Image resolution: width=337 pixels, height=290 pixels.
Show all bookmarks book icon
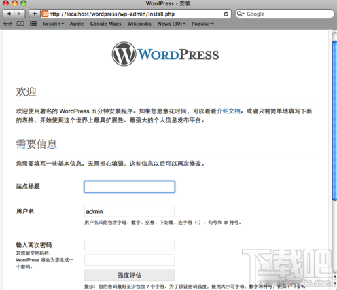click(20, 24)
